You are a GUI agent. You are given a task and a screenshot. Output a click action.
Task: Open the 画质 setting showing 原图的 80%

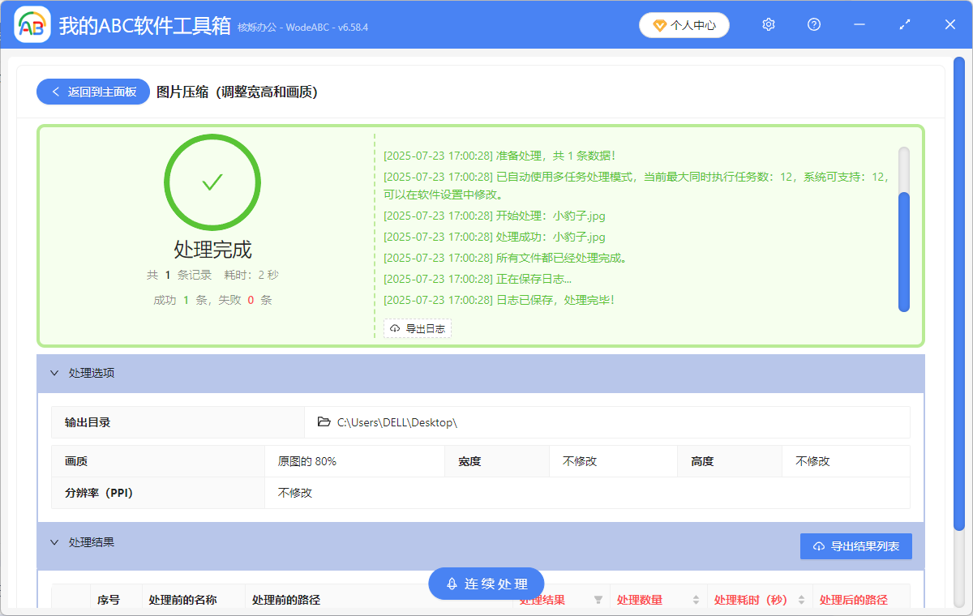click(354, 460)
